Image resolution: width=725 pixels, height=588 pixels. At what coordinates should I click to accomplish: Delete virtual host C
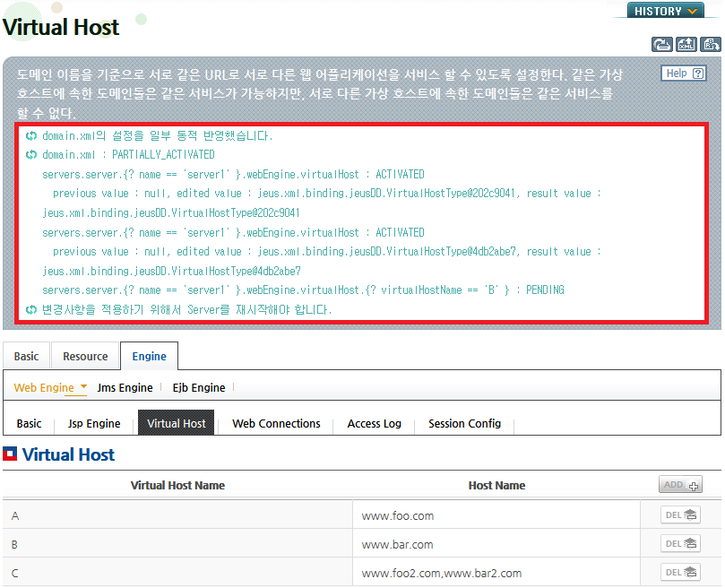tap(680, 572)
